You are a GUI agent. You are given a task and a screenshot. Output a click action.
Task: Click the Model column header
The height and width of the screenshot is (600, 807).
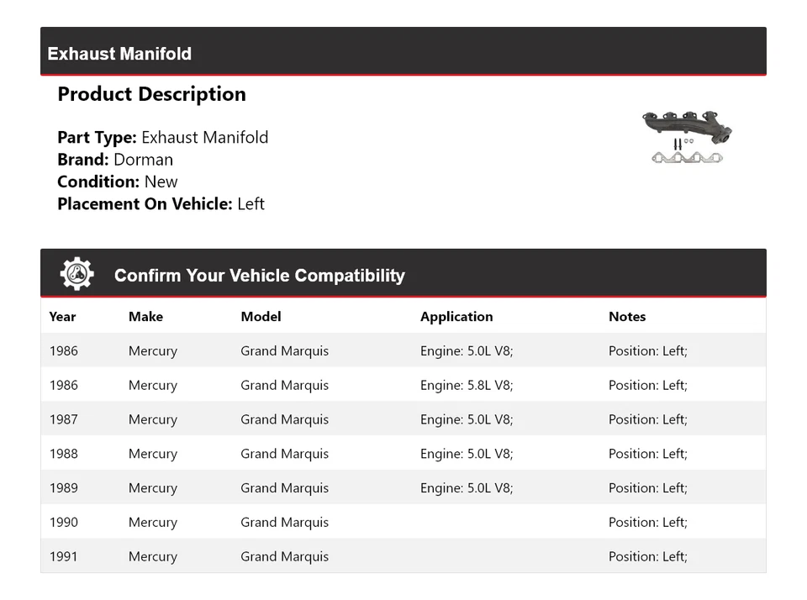[x=261, y=317]
